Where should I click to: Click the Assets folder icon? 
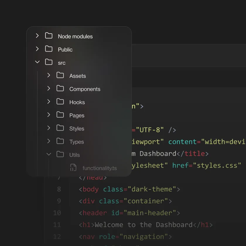(x=60, y=75)
